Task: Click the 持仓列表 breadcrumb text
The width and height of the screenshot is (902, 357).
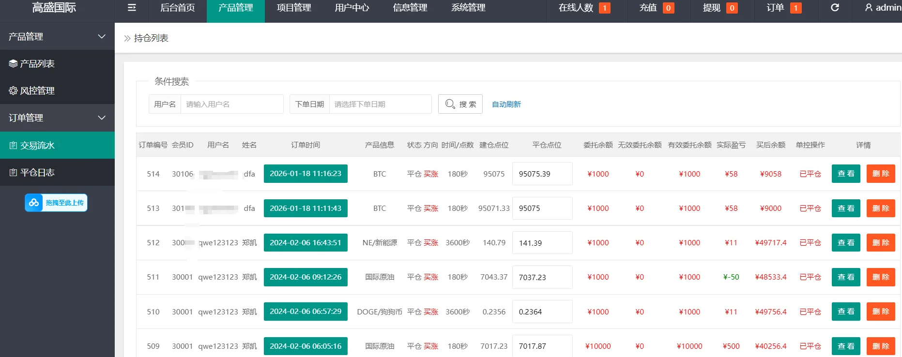Action: [151, 38]
